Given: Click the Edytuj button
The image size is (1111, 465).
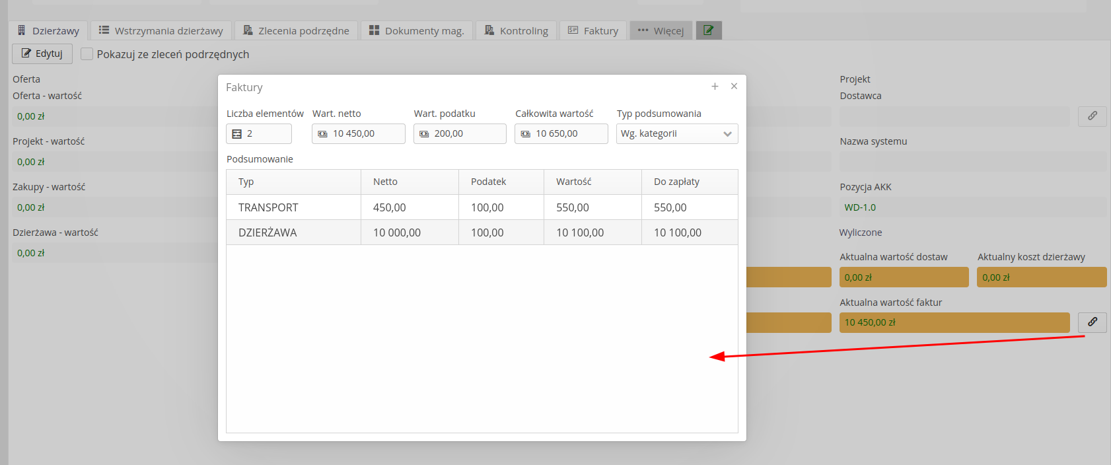Looking at the screenshot, I should coord(42,54).
